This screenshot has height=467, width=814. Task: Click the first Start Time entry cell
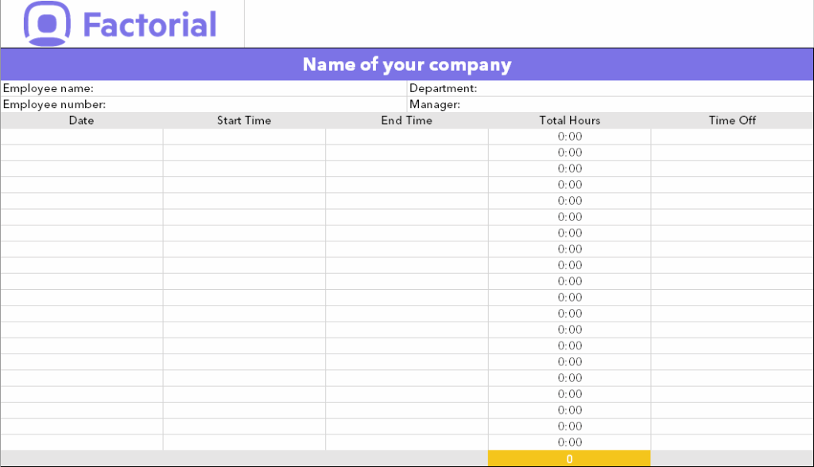[x=244, y=136]
